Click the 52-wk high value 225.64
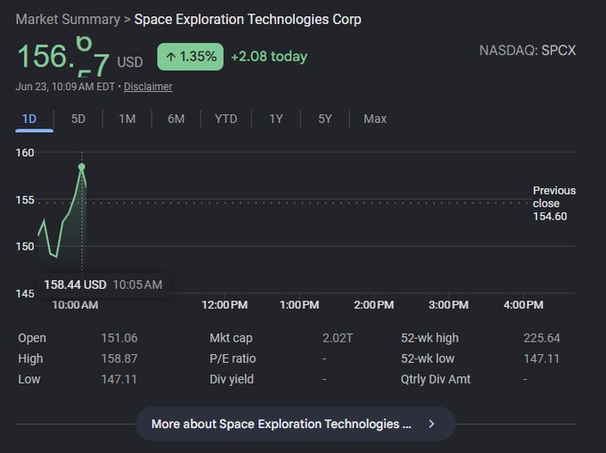 tap(542, 338)
